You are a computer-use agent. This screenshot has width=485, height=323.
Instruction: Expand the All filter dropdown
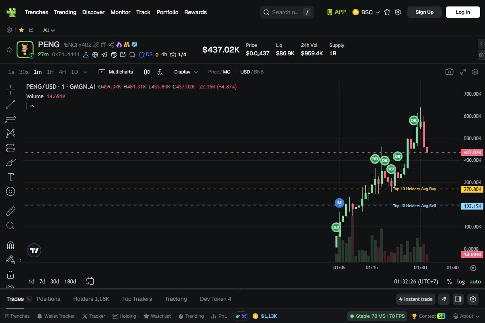point(49,30)
